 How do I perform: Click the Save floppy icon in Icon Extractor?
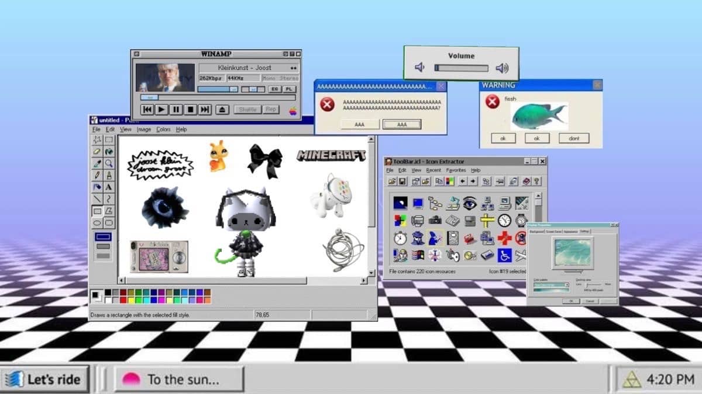pos(402,181)
